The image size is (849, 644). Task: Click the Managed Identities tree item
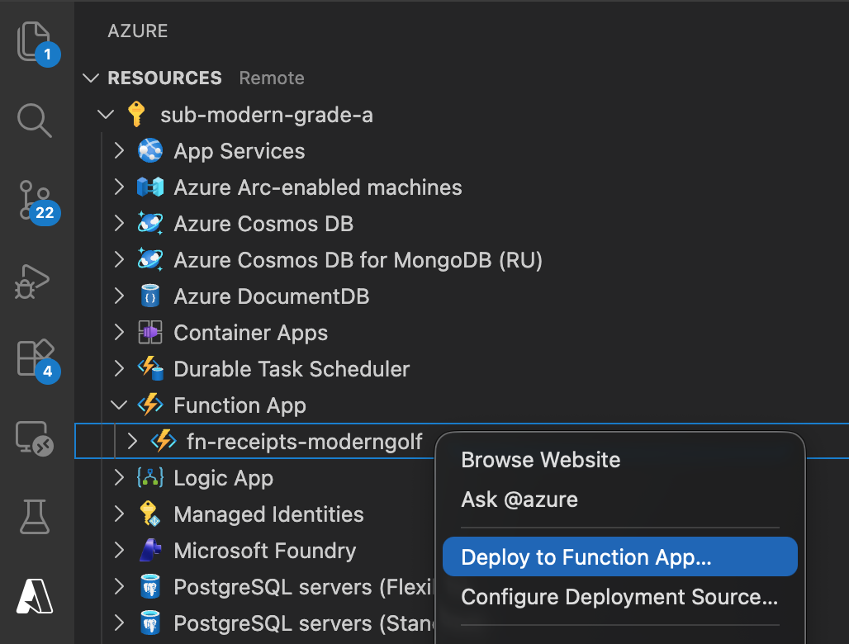[268, 514]
